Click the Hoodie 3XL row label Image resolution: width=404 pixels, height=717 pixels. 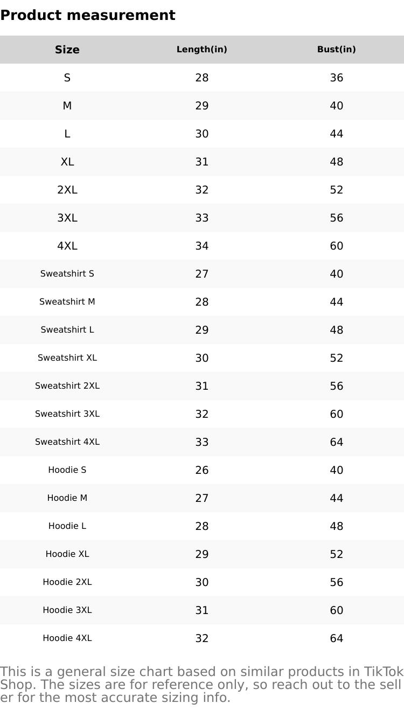(67, 610)
